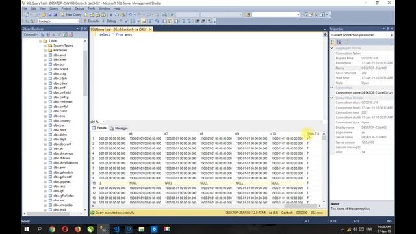Viewport: 416px width, 234px height.
Task: Open the Project menu
Action: (x=66, y=8)
